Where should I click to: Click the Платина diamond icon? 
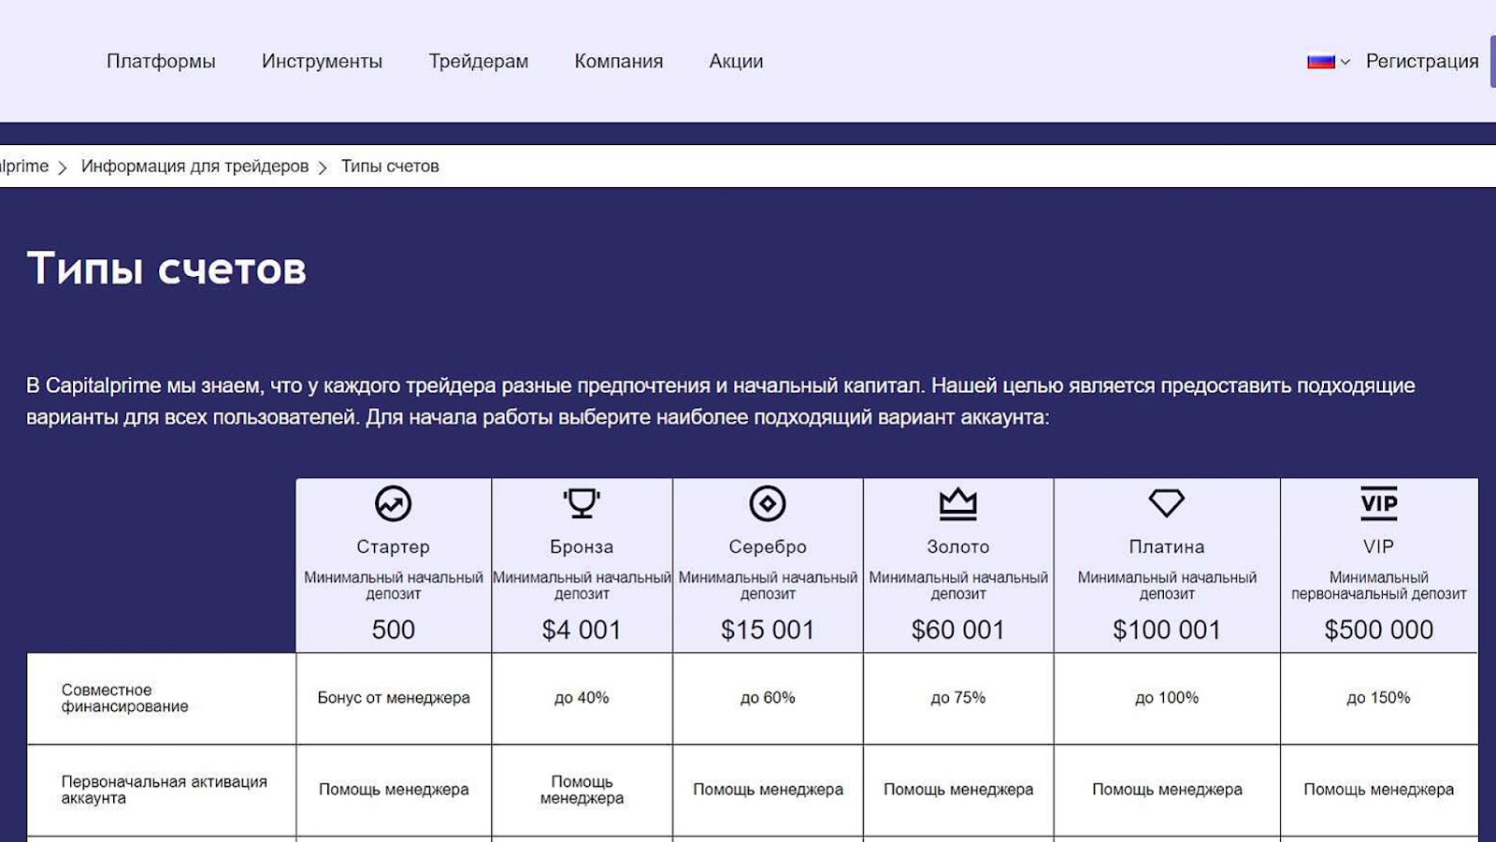[1165, 504]
